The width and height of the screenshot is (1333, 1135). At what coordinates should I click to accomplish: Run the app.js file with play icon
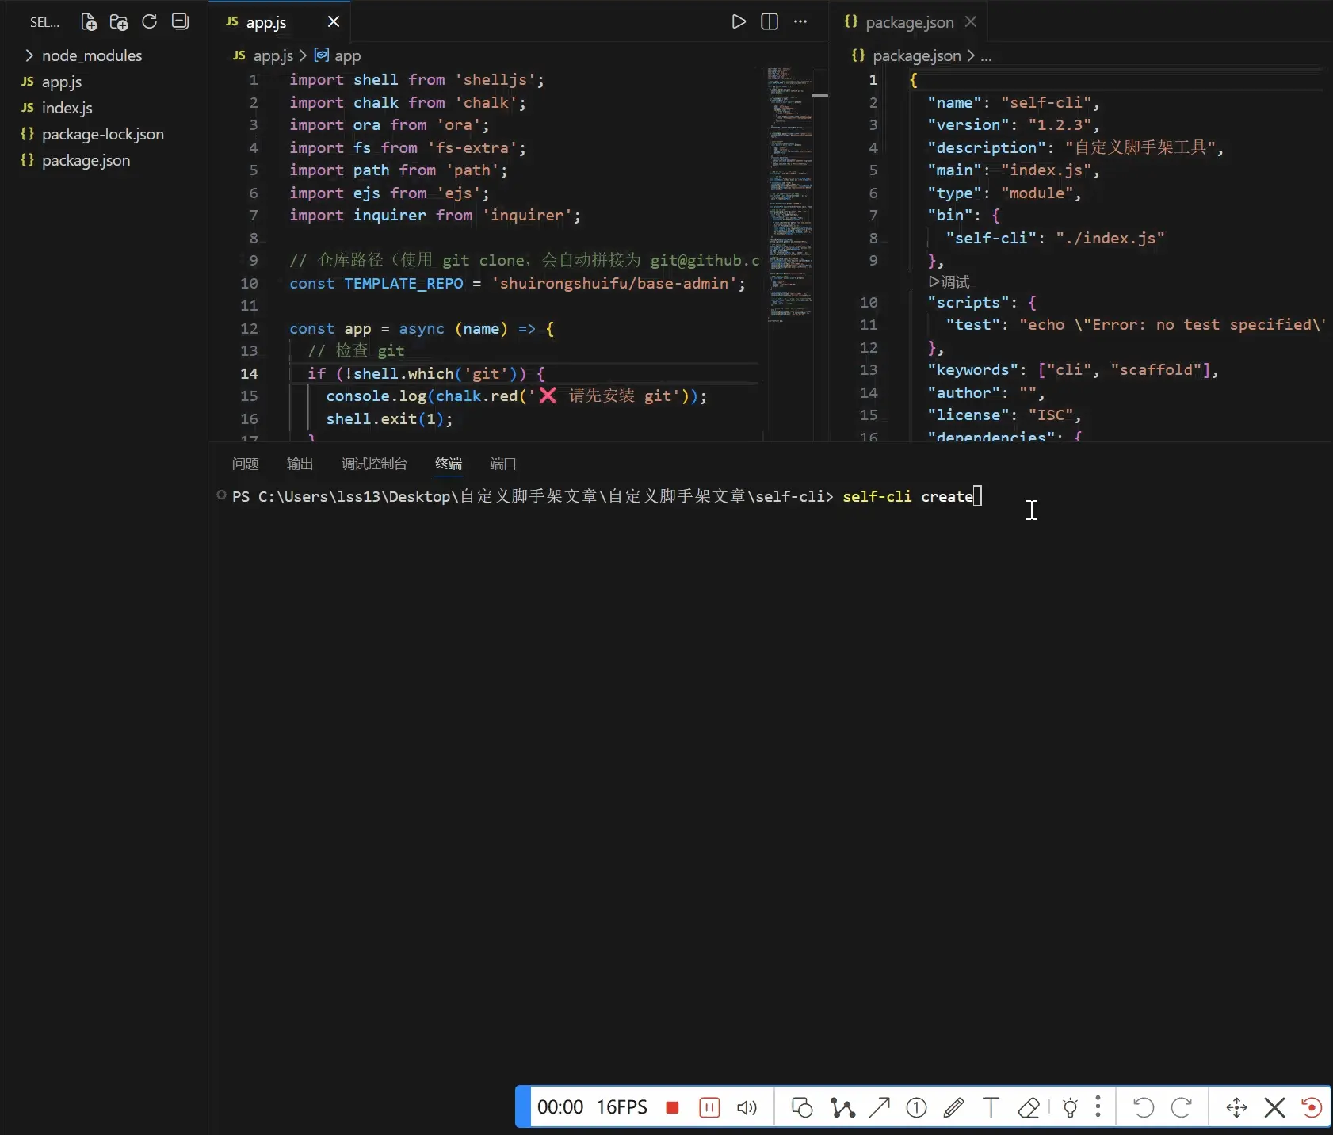tap(738, 22)
